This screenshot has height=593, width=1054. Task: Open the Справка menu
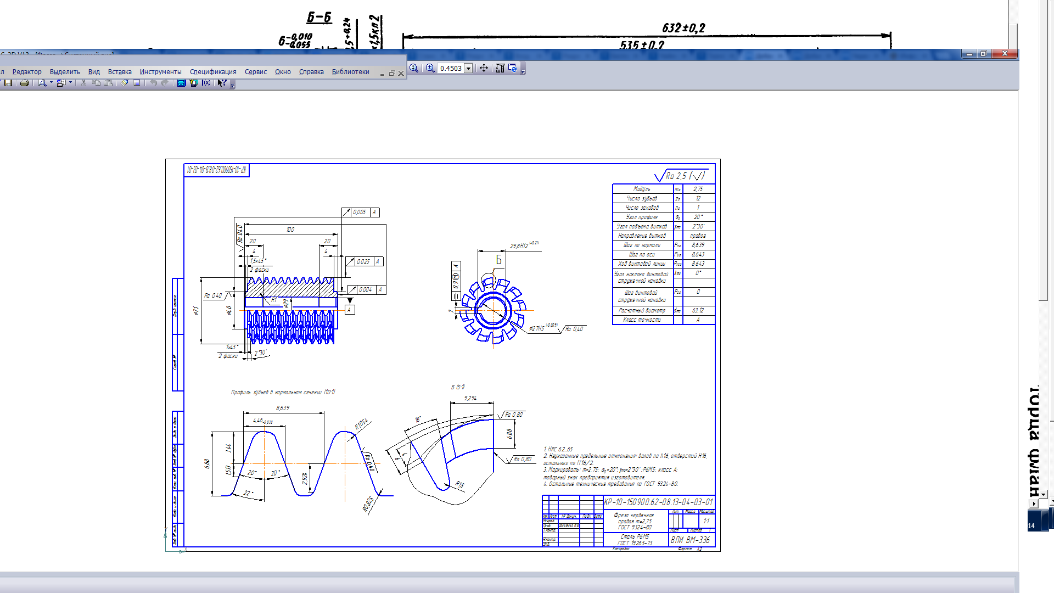[x=311, y=72]
